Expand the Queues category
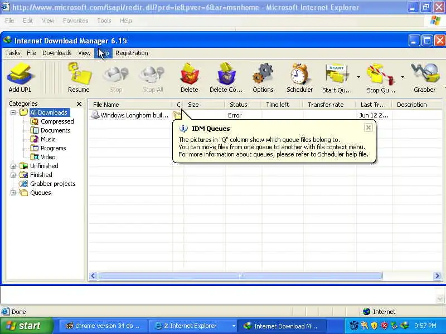The width and height of the screenshot is (446, 334). click(x=13, y=193)
